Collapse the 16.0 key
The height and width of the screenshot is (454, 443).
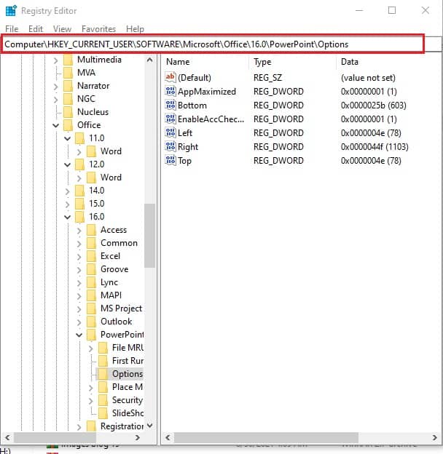pyautogui.click(x=67, y=217)
